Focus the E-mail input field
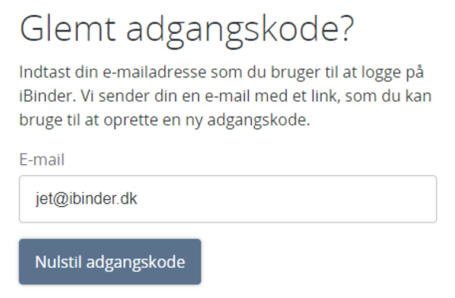455x298 pixels. (227, 199)
